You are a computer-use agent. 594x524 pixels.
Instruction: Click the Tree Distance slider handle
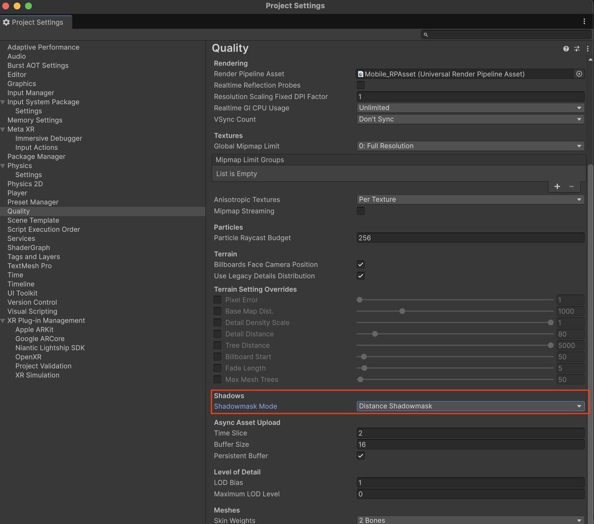click(550, 345)
